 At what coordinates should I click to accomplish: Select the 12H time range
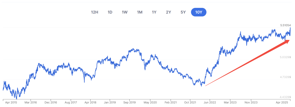[95, 12]
